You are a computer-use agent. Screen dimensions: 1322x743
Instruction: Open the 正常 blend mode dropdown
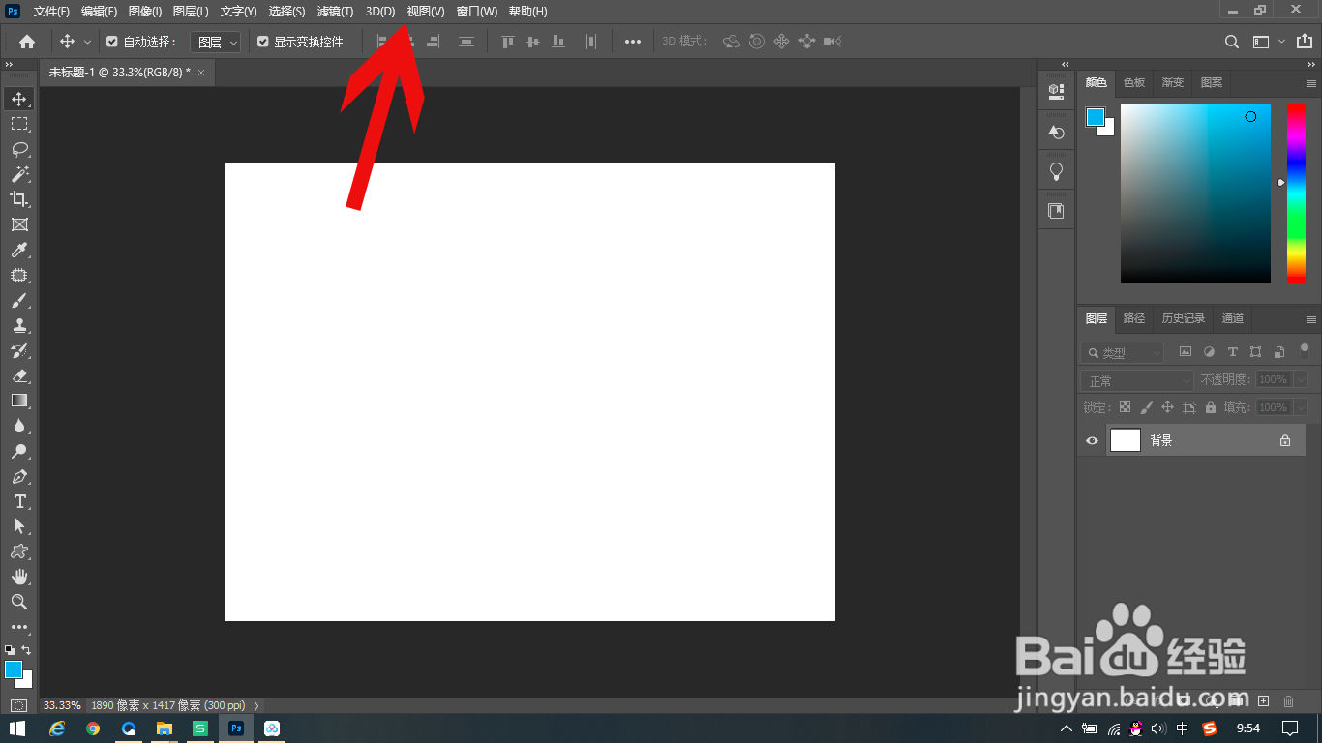[x=1137, y=380]
